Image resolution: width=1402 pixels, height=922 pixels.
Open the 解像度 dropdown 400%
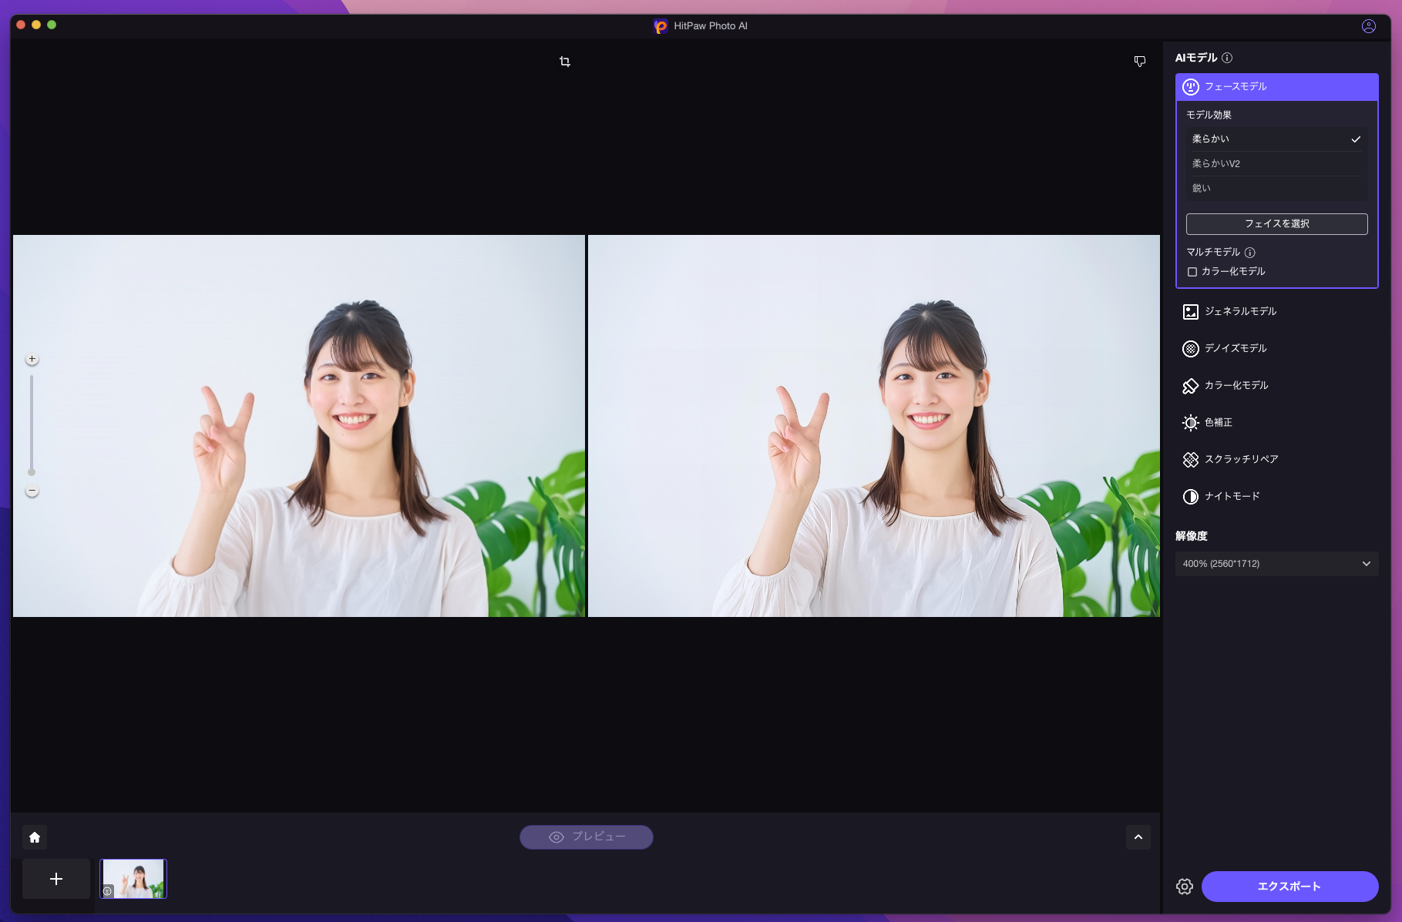tap(1277, 564)
